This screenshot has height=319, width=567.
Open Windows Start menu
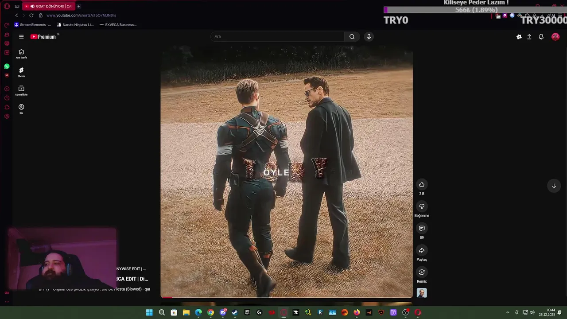(149, 312)
